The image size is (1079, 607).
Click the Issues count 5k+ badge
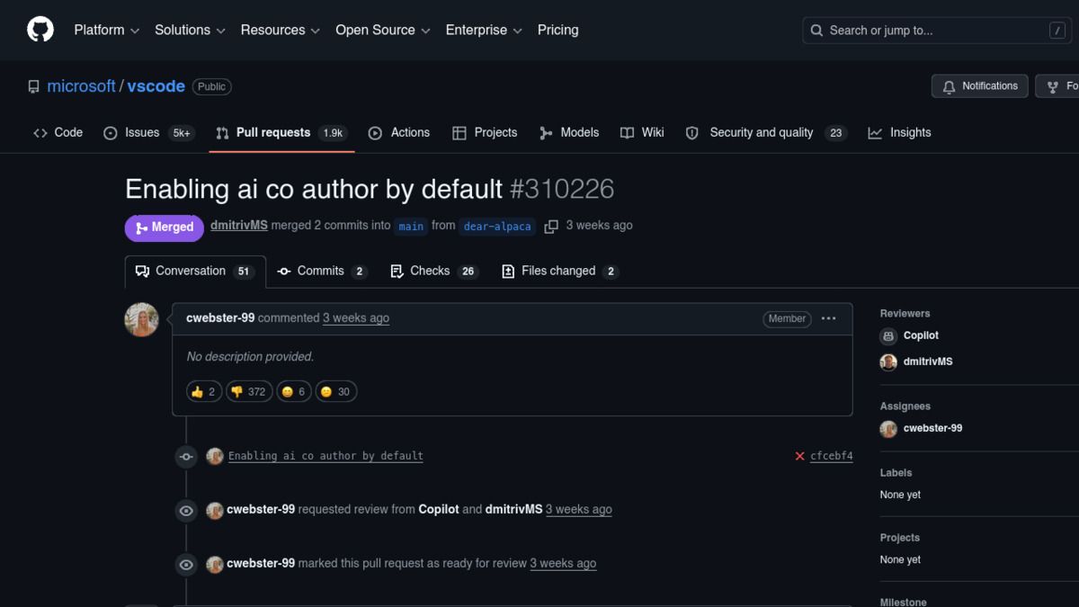(182, 133)
